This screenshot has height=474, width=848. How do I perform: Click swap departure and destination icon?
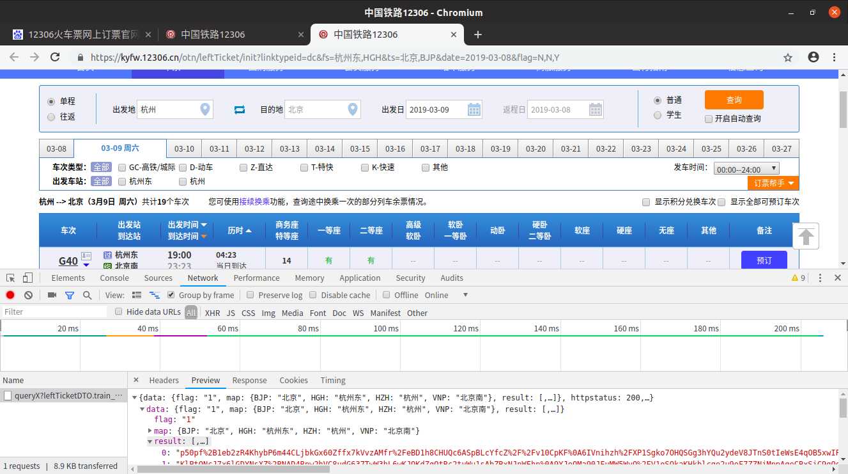(240, 109)
